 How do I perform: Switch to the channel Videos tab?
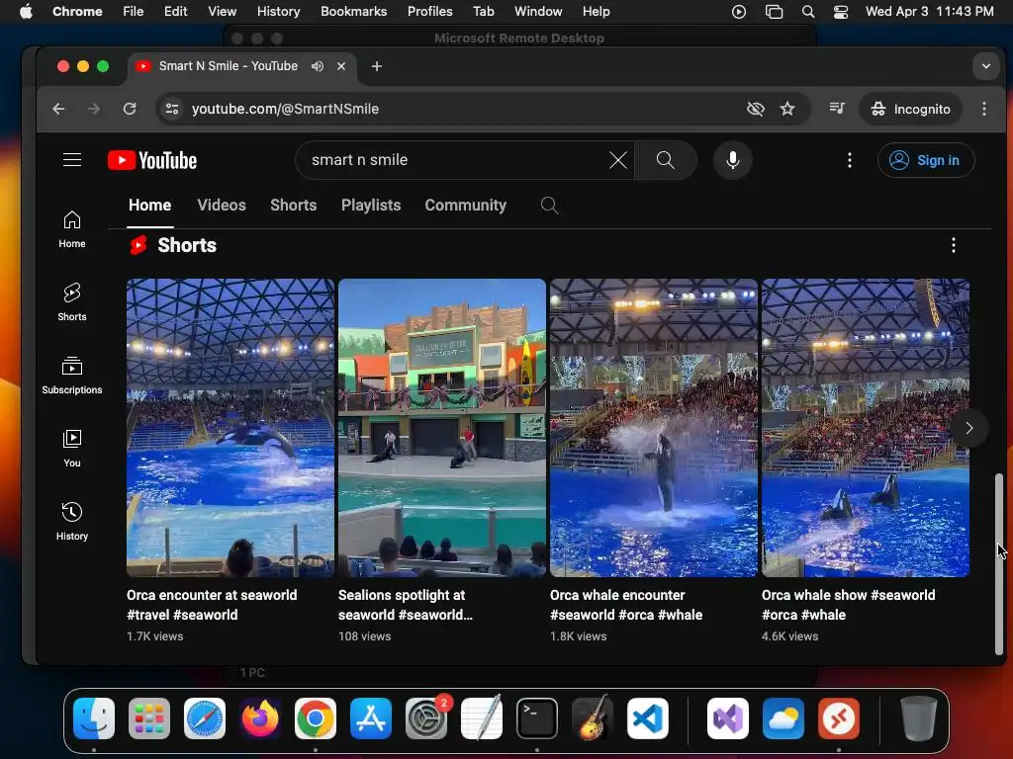pos(222,206)
